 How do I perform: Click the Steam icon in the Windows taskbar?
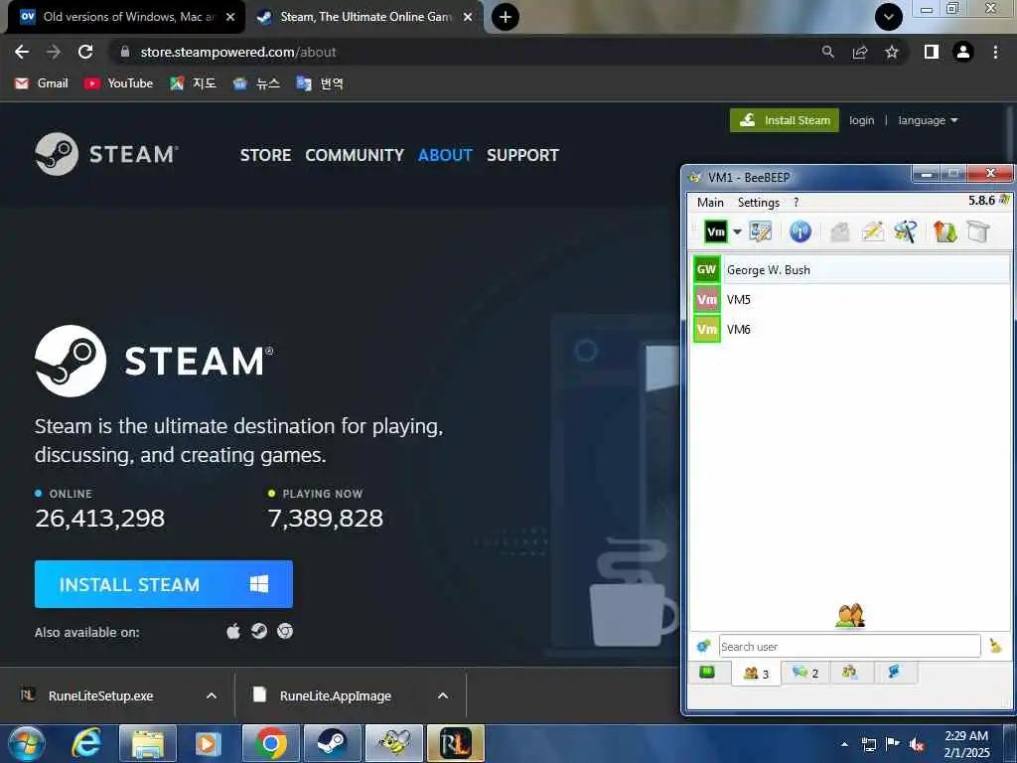(332, 743)
